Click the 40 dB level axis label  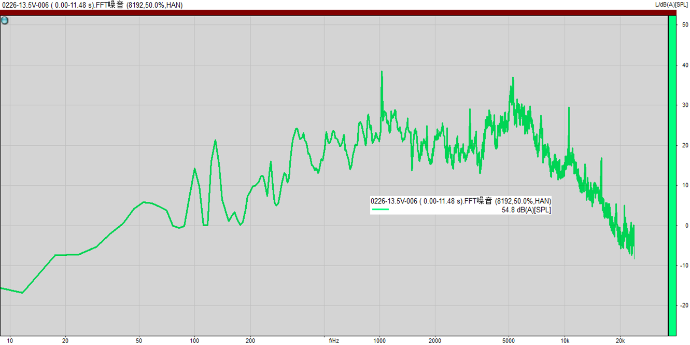coord(684,65)
